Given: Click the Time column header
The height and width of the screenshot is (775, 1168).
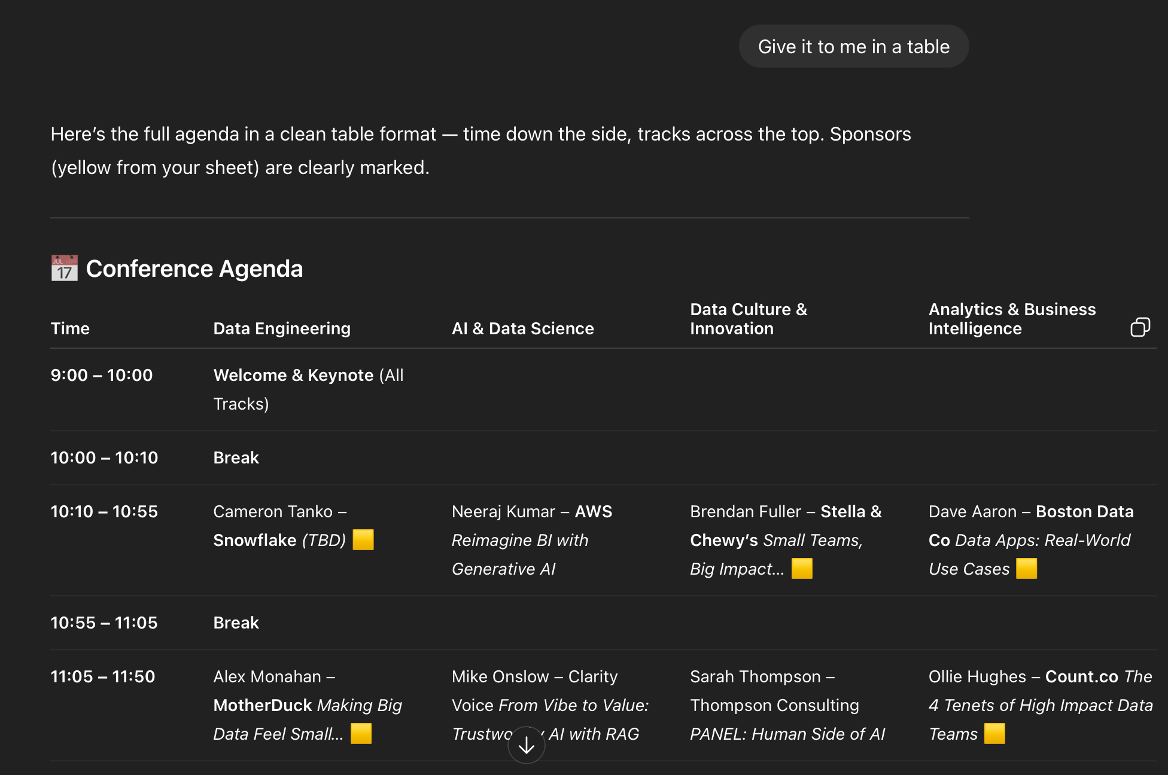Looking at the screenshot, I should tap(70, 328).
